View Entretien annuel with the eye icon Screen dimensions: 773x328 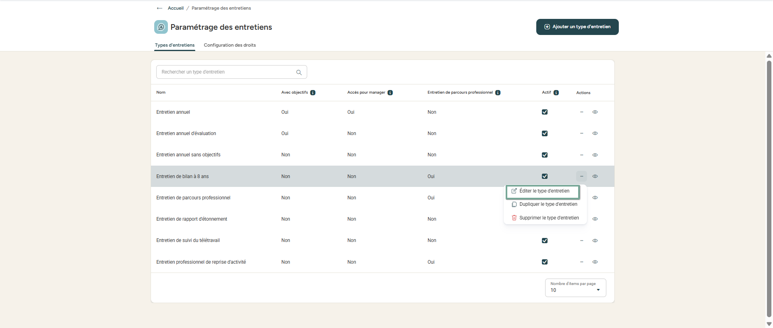point(595,112)
